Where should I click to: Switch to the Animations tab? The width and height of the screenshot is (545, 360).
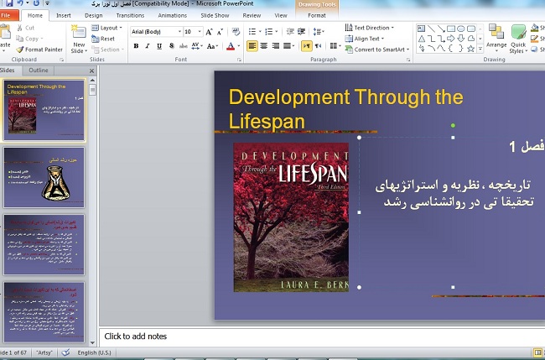[172, 16]
